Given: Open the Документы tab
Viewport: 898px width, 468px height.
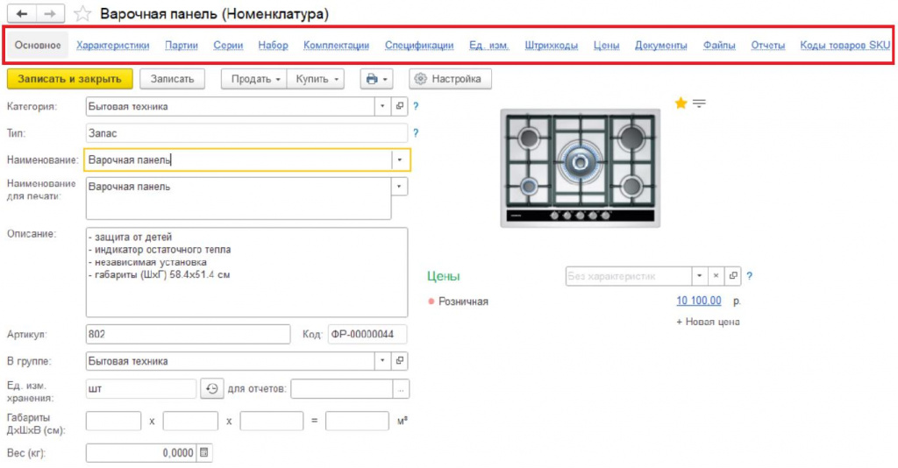Looking at the screenshot, I should 661,46.
